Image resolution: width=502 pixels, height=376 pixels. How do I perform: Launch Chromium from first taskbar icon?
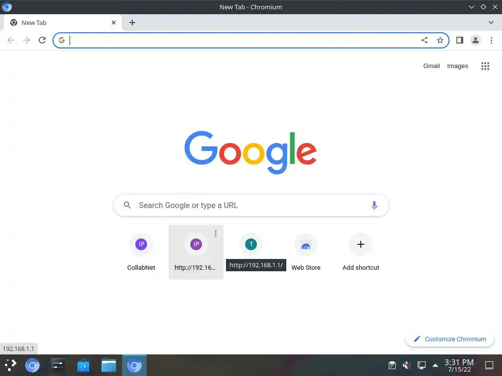[32, 365]
